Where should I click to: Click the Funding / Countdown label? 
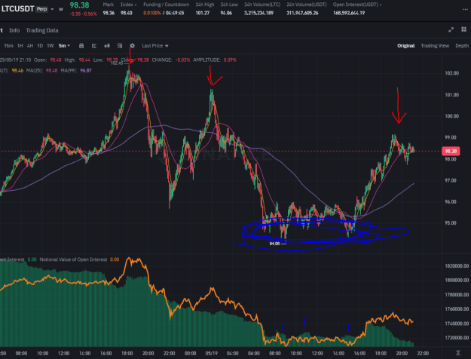tap(166, 5)
